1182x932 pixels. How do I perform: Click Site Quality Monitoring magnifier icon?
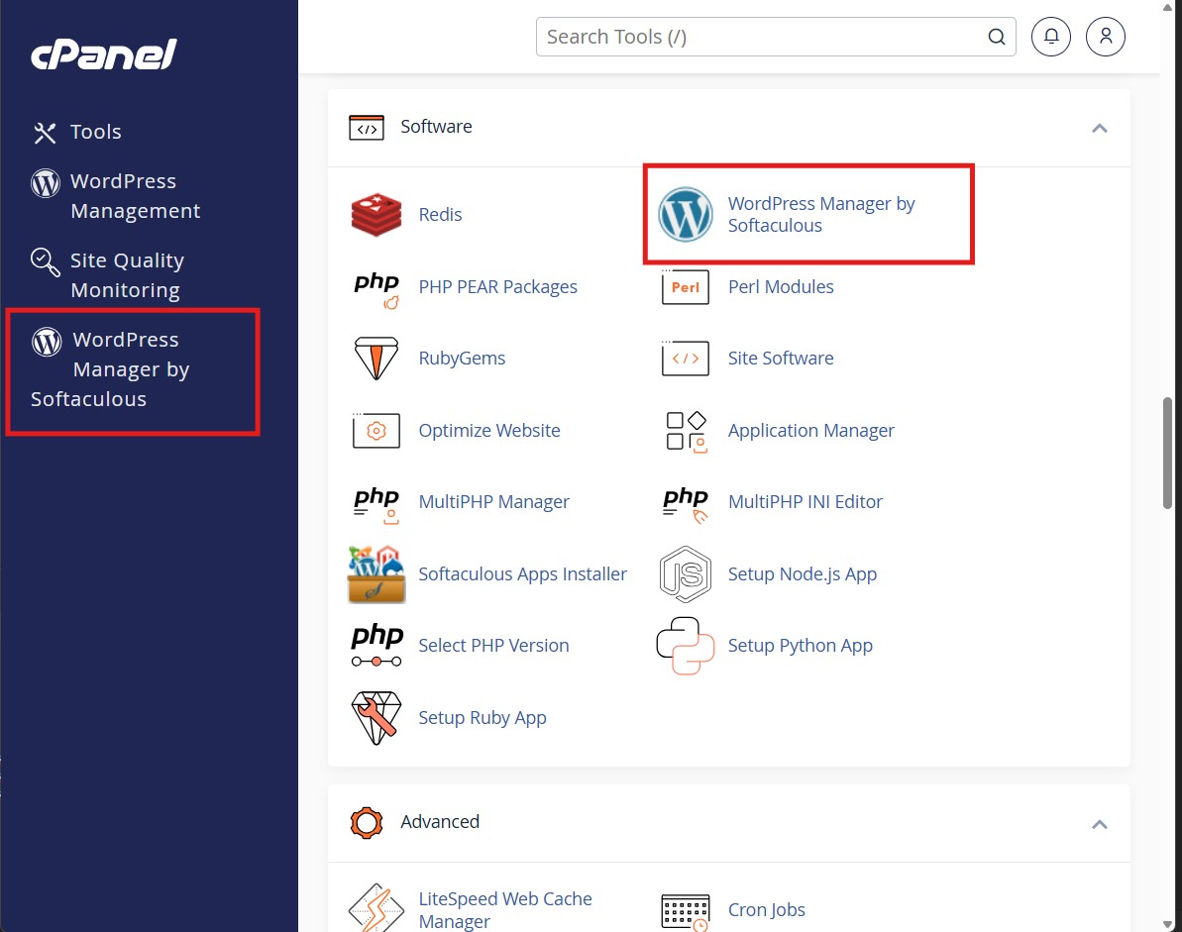pos(46,262)
